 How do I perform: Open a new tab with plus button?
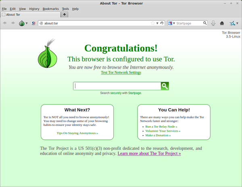pos(65,15)
